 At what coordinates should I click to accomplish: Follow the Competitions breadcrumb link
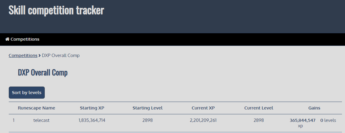[x=23, y=55]
